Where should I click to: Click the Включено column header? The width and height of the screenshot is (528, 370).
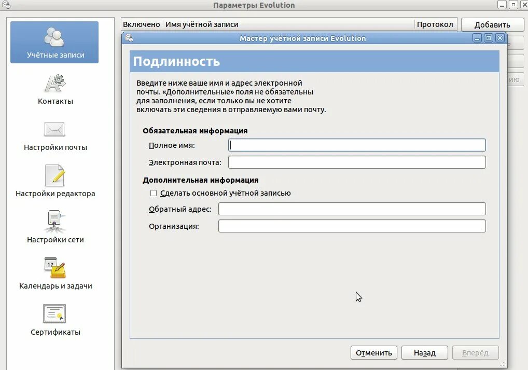142,24
